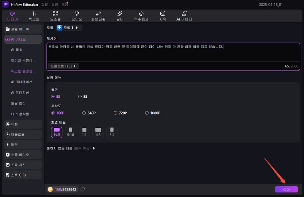Select AI 트랜지션 in sidebar
This screenshot has height=197, width=304.
20,92
